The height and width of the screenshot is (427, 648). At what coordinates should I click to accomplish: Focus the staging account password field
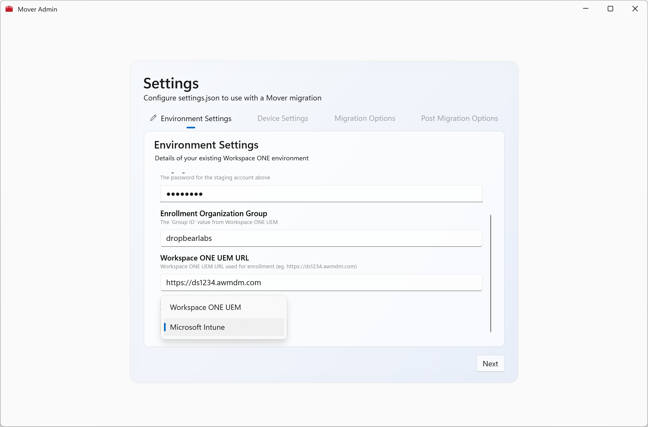coord(321,194)
